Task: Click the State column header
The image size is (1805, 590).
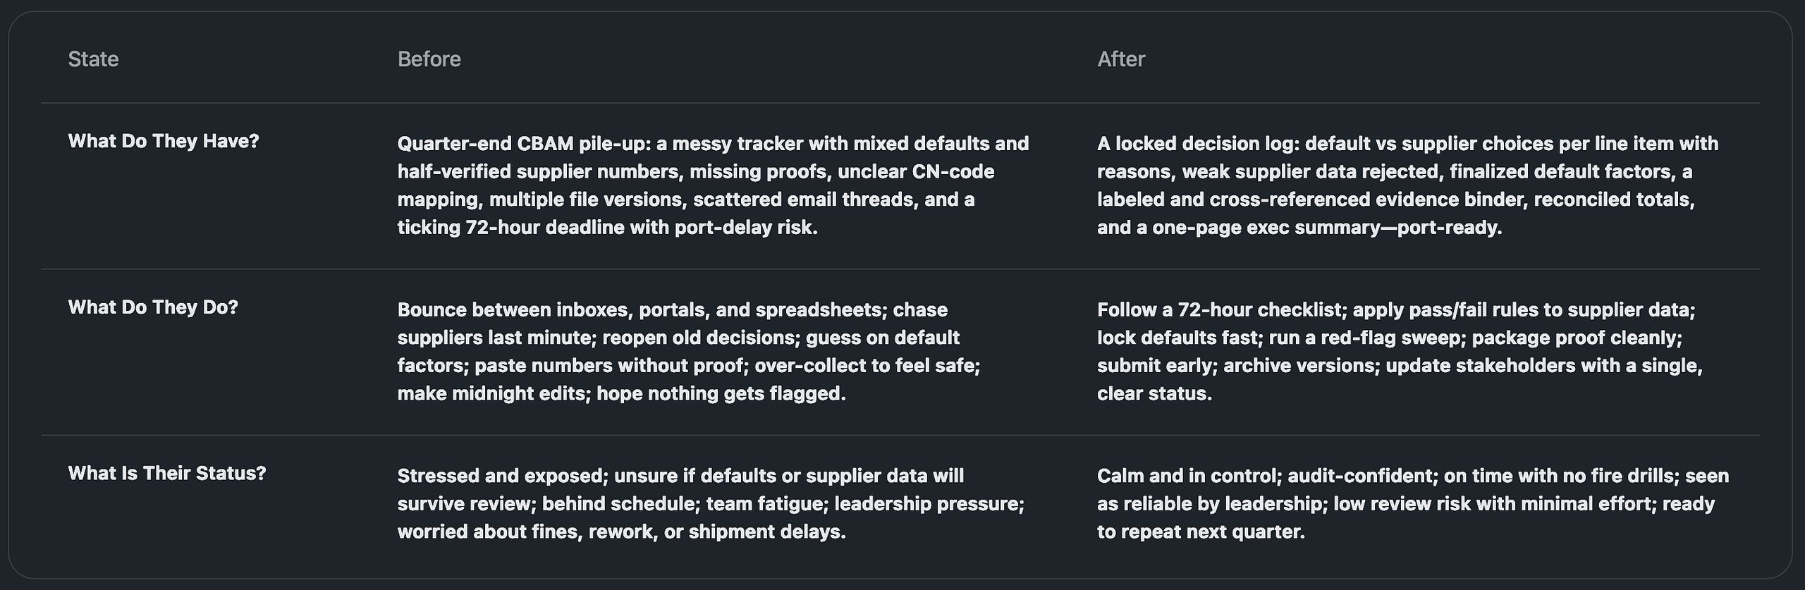Action: (93, 59)
